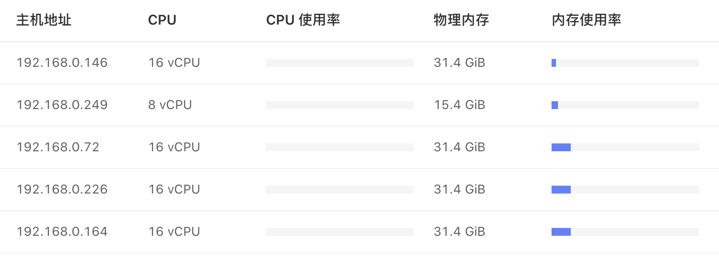The height and width of the screenshot is (279, 719).
Task: Click memory usage bar for 192.168.0.146
Action: 625,63
